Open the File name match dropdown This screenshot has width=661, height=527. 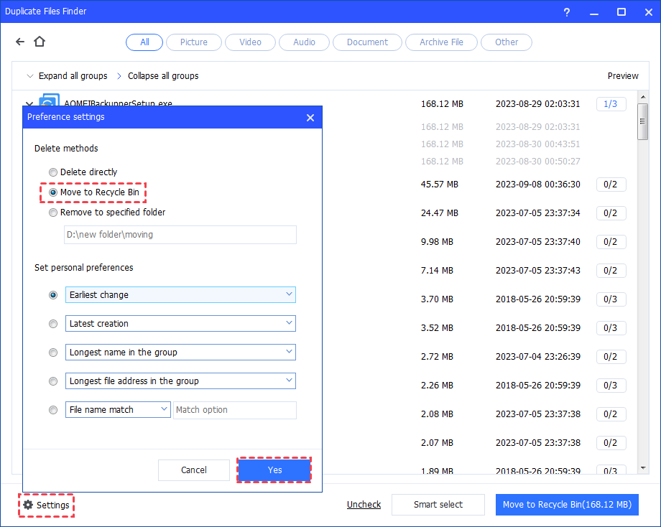click(x=118, y=409)
